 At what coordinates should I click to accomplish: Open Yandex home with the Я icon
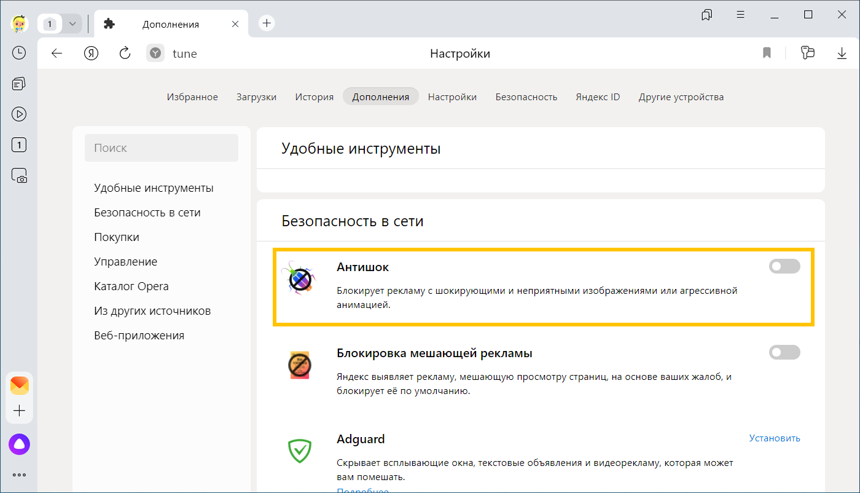click(x=92, y=53)
